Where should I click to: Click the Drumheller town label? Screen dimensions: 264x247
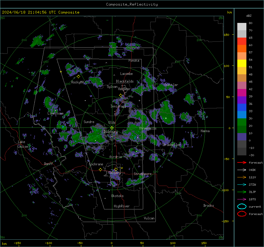[172, 145]
